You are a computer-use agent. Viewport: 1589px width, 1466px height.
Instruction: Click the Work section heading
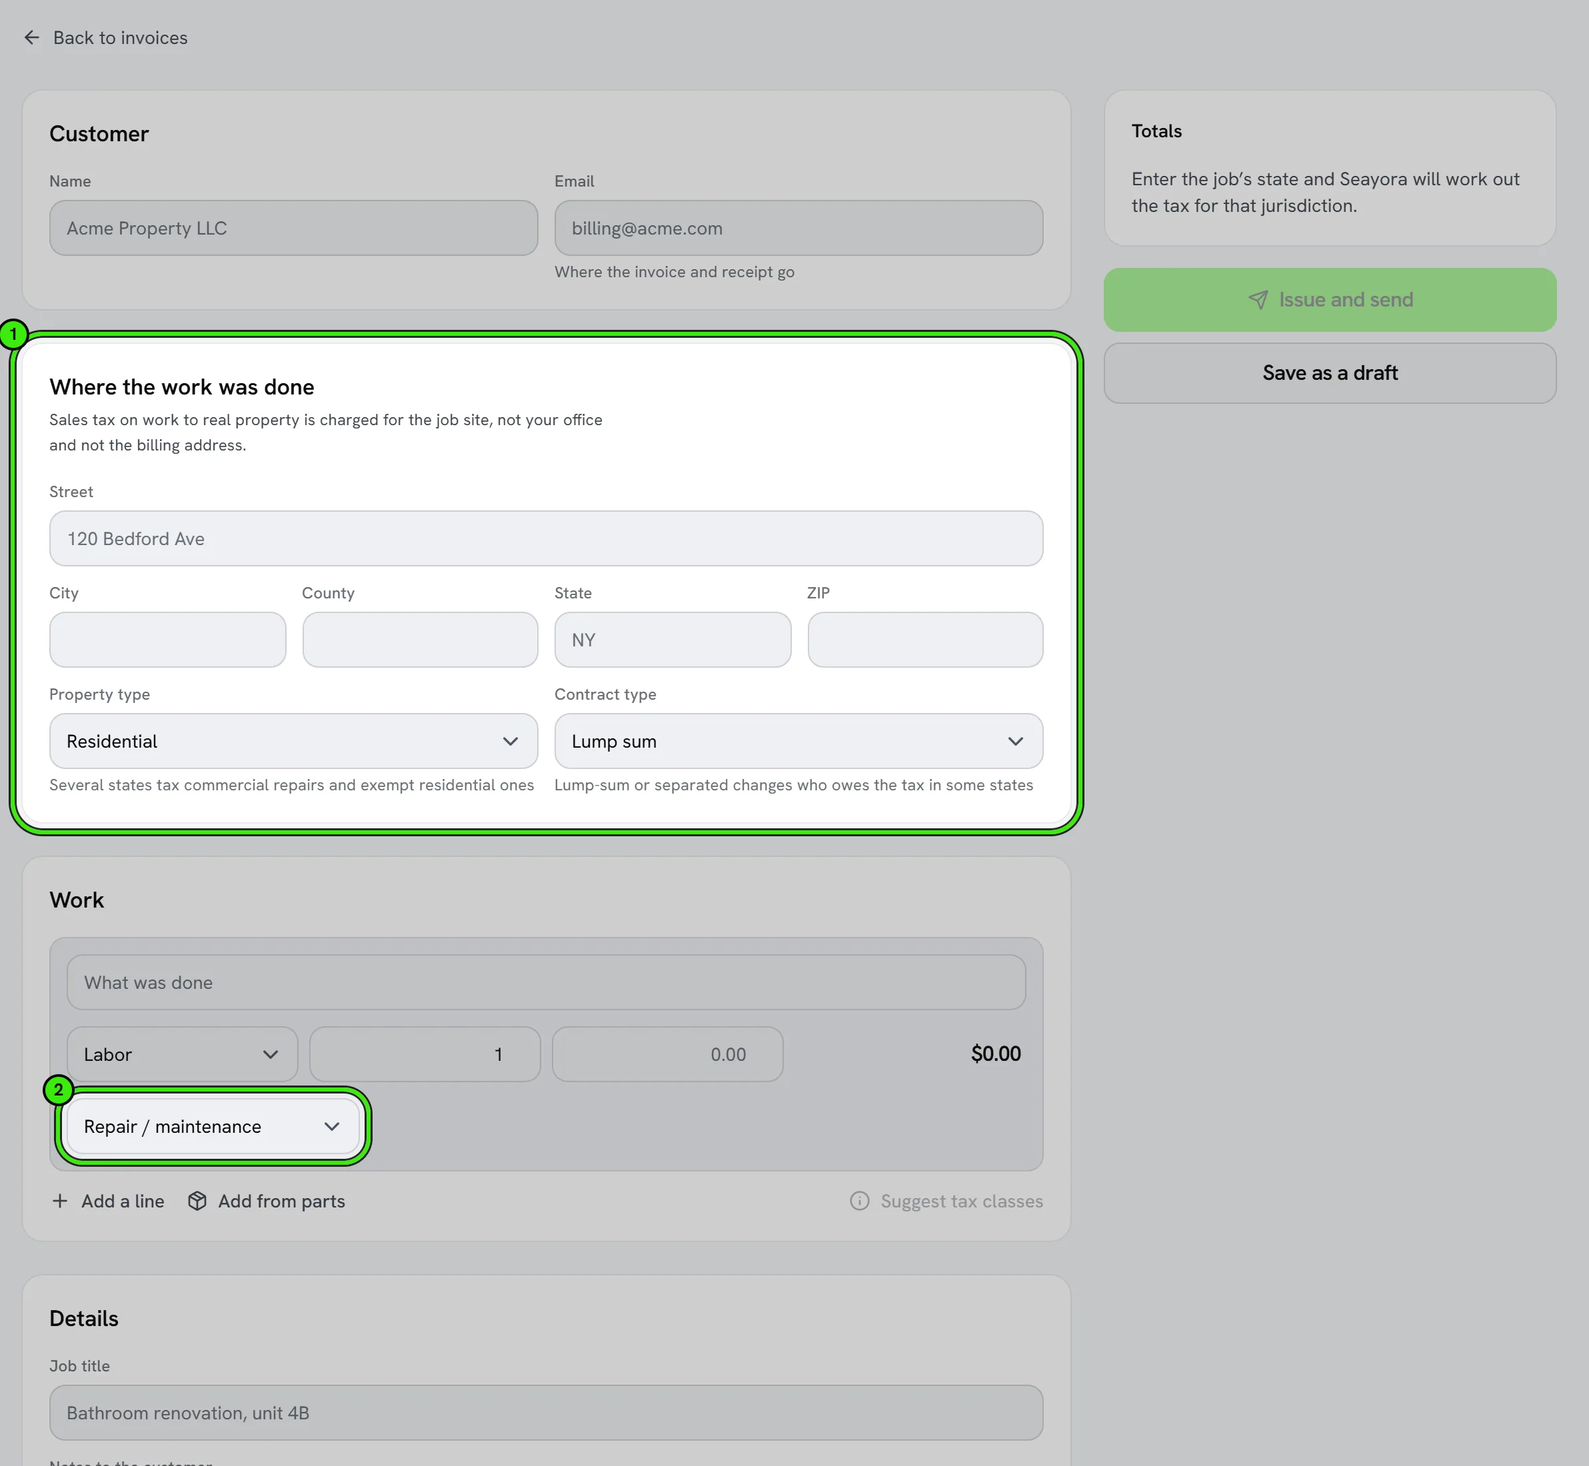77,900
